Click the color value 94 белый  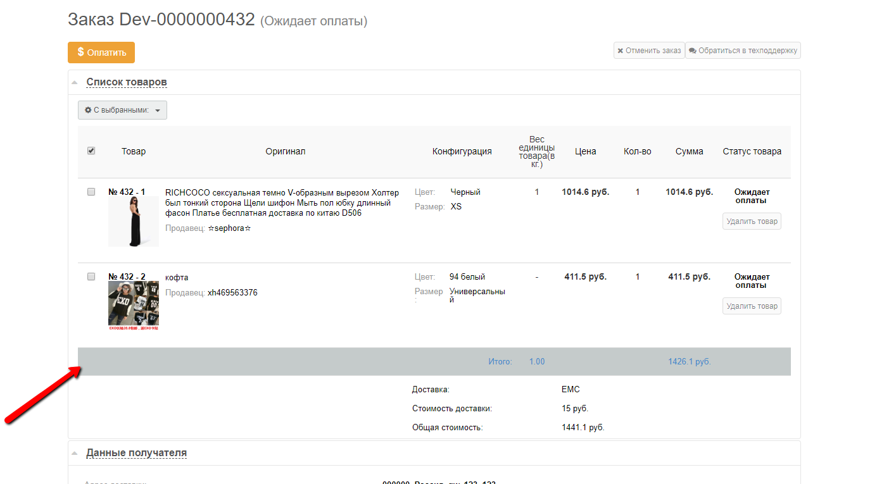467,276
